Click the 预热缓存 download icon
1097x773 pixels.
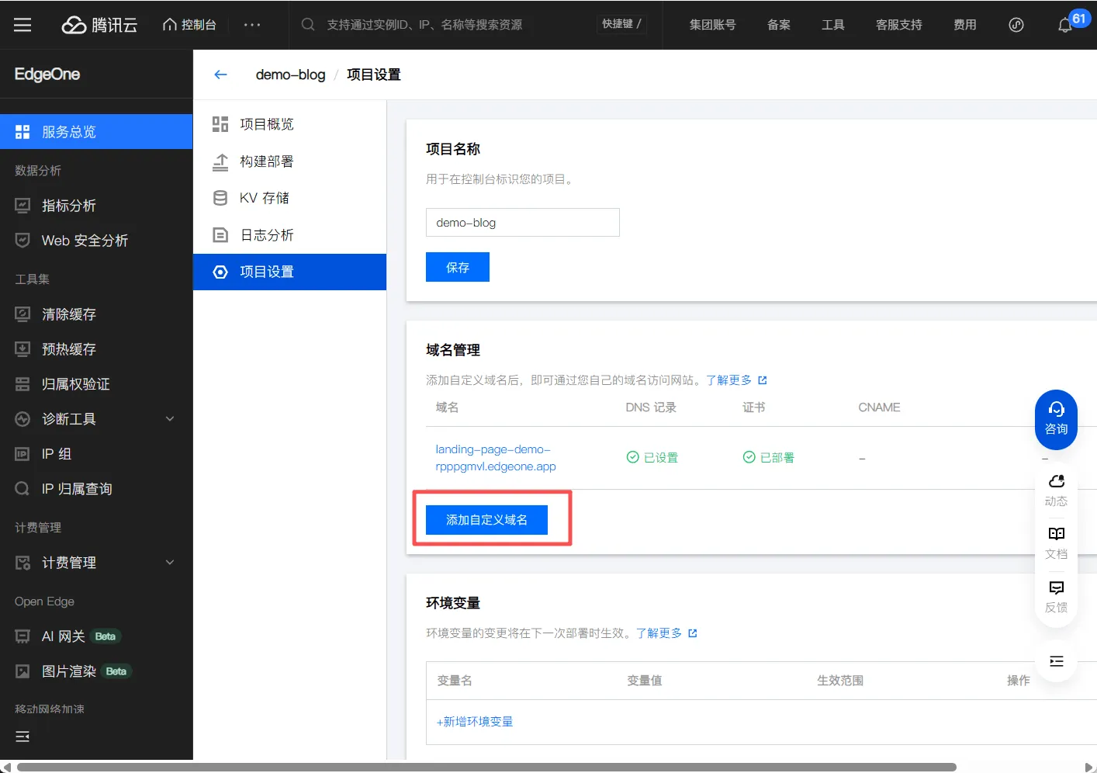pos(22,349)
